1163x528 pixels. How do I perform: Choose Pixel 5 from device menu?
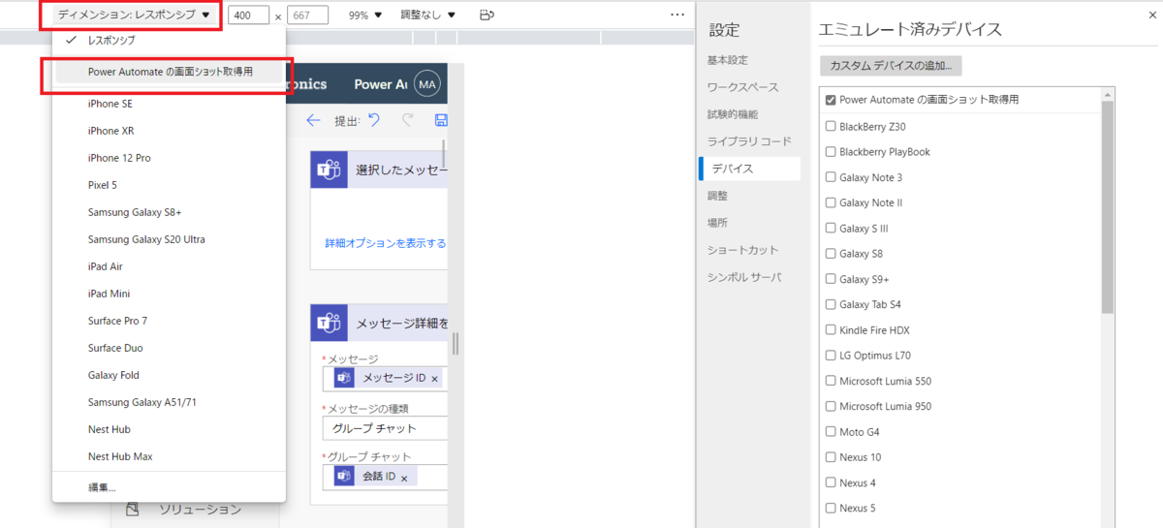(169, 185)
